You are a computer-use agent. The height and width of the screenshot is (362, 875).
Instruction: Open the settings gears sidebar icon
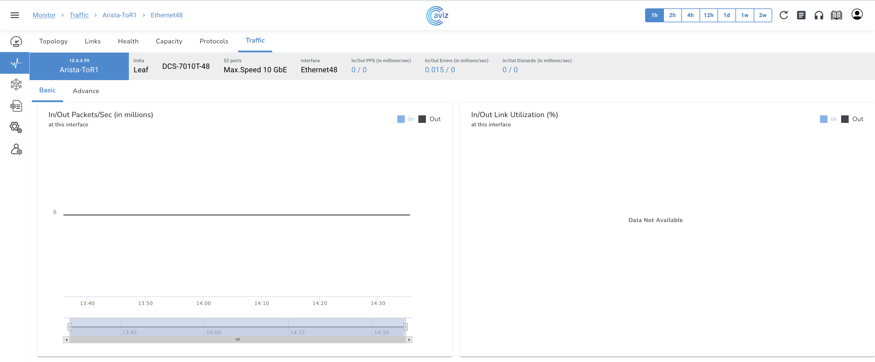(x=16, y=127)
